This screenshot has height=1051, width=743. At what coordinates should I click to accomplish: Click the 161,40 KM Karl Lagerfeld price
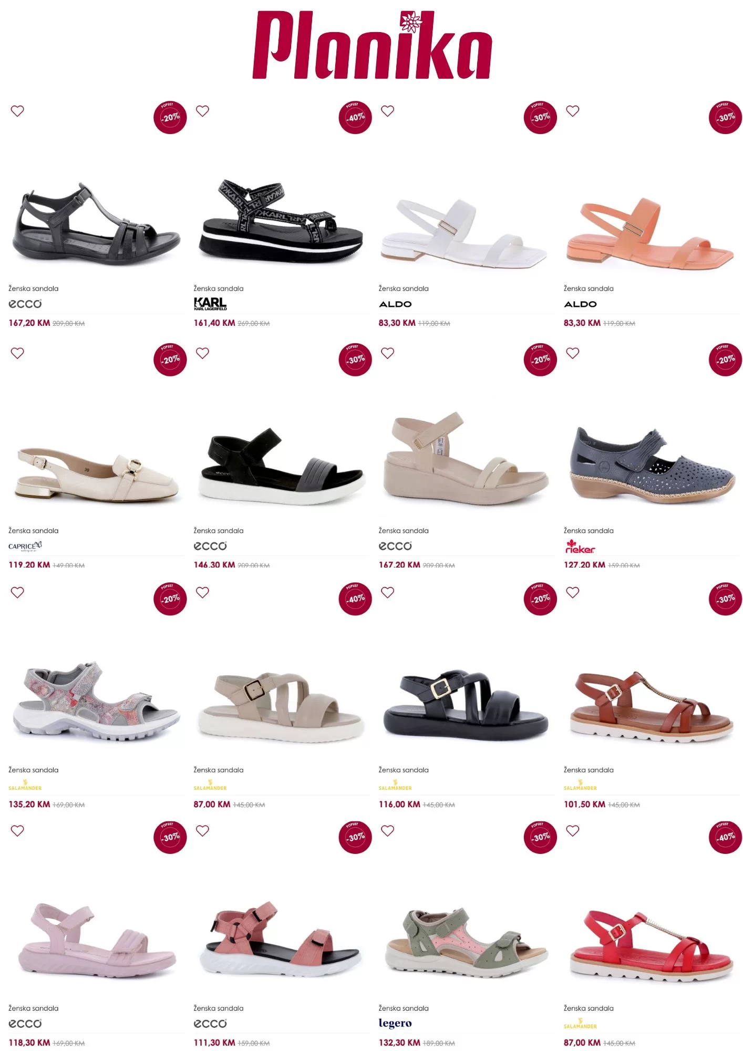[x=214, y=323]
